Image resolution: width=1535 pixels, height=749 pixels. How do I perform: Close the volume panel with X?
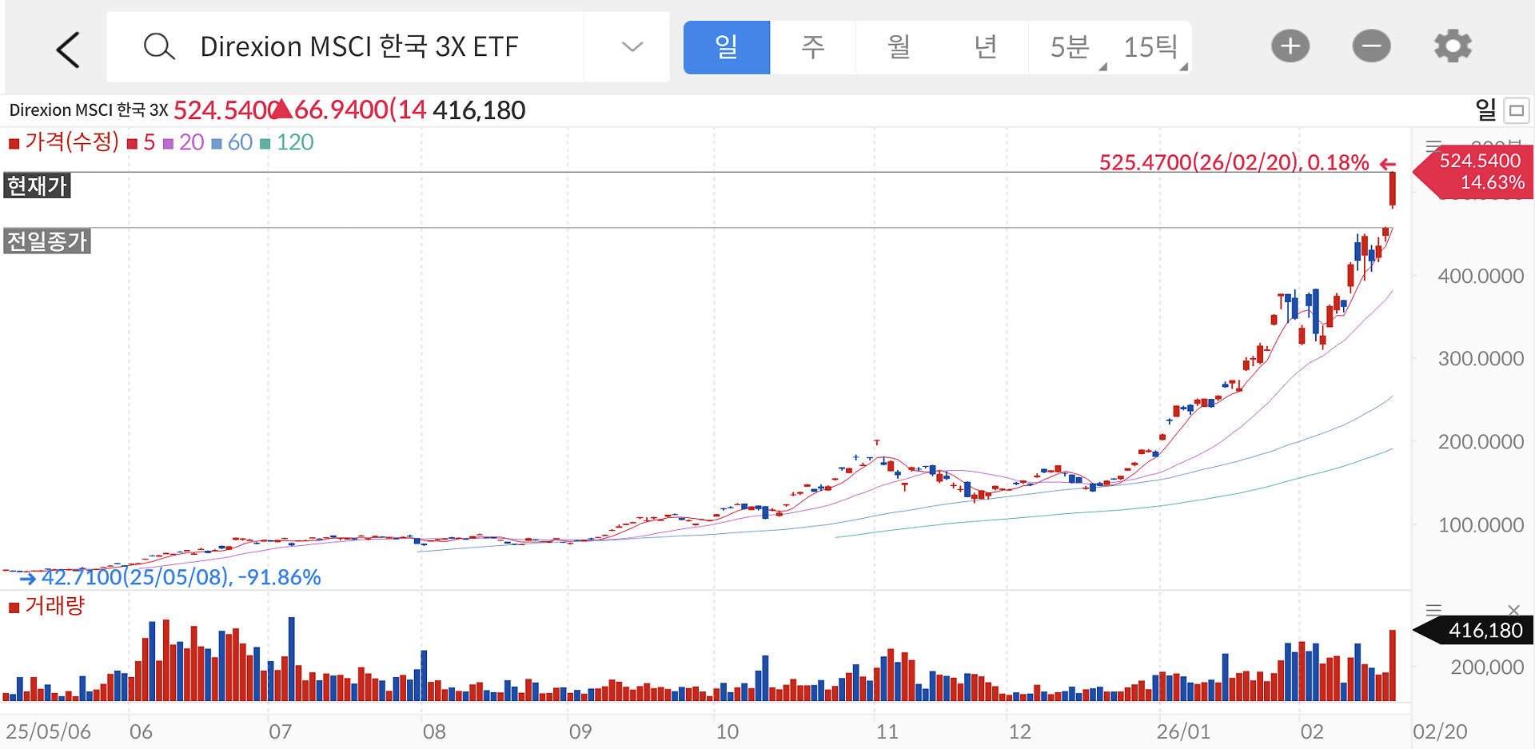1513,609
